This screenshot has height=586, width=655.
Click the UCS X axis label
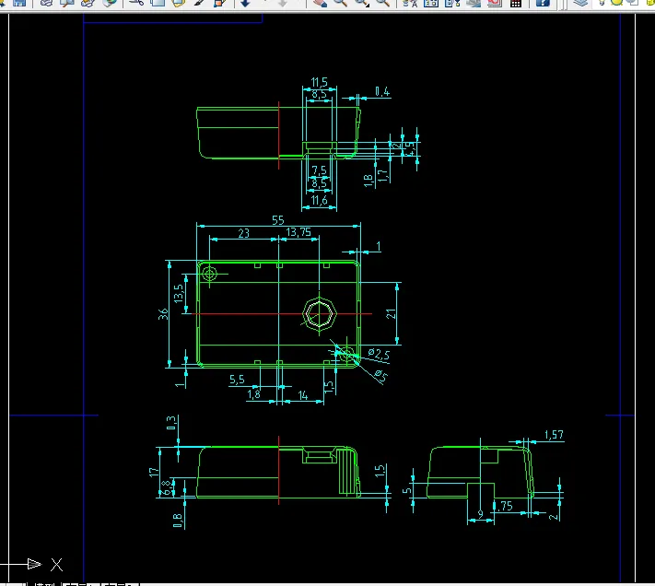pyautogui.click(x=57, y=565)
